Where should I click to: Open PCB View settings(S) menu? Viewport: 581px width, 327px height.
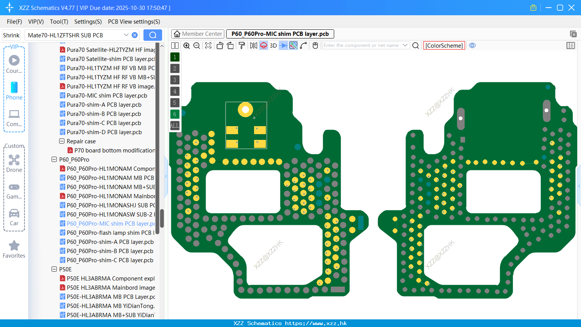tap(134, 22)
